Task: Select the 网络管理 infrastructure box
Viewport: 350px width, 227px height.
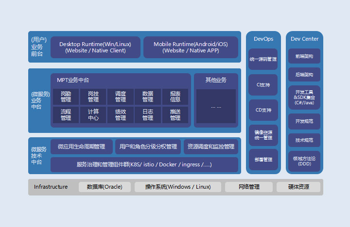Action: 249,187
